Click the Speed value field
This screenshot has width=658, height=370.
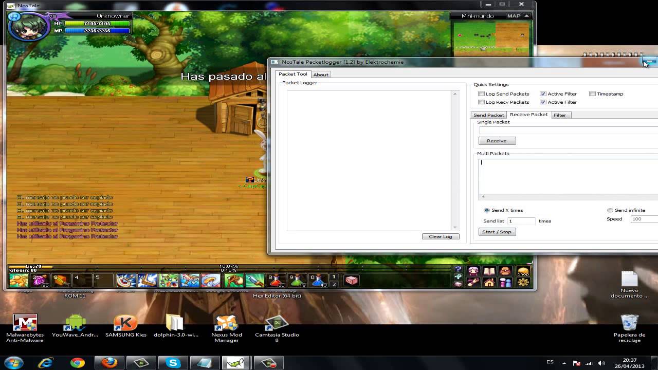pos(644,219)
